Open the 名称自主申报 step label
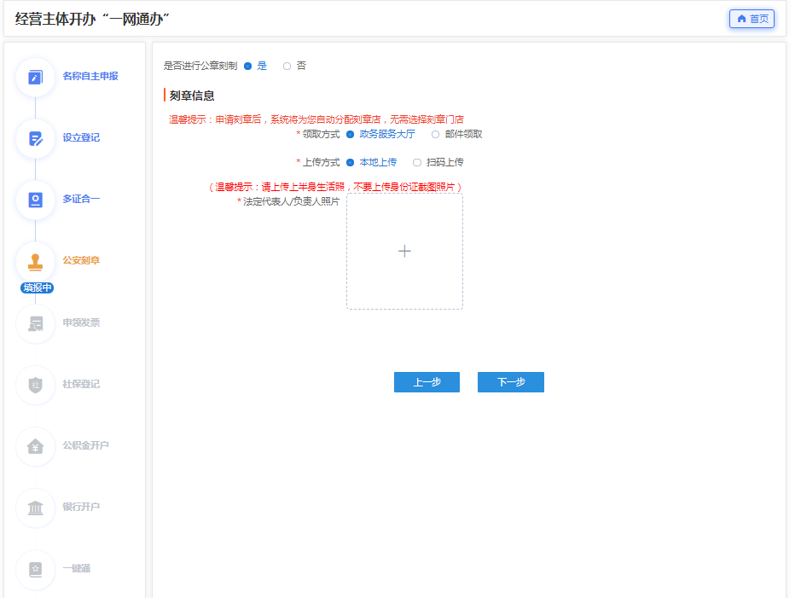801x598 pixels. [90, 76]
